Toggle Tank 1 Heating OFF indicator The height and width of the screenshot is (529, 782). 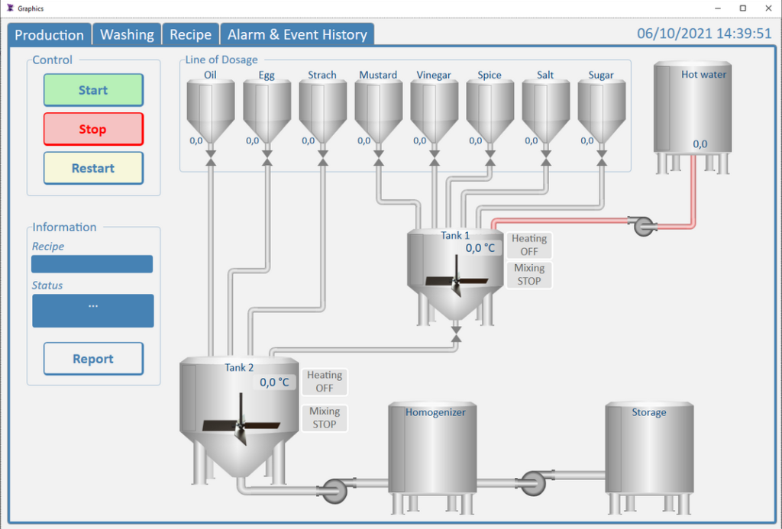coord(528,245)
